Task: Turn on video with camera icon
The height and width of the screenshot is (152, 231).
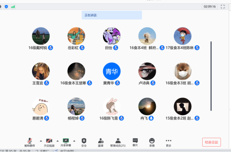Action: pos(49,141)
